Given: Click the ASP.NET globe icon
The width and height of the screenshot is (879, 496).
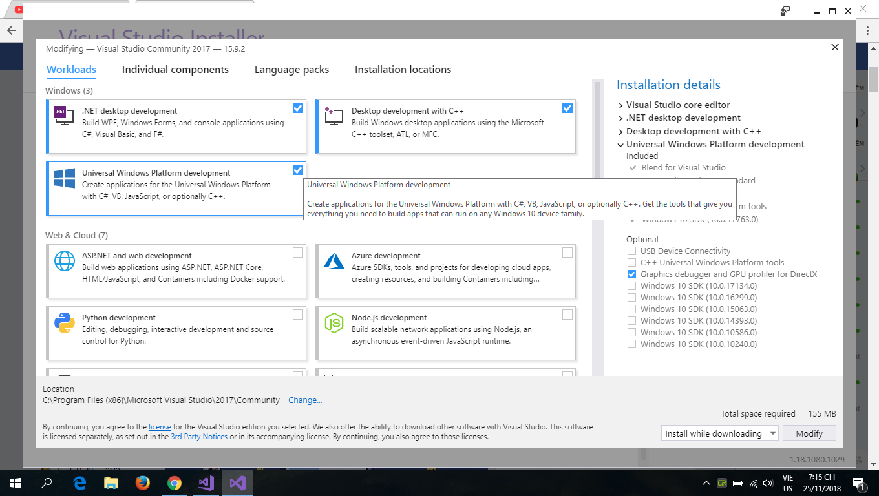Looking at the screenshot, I should click(64, 261).
